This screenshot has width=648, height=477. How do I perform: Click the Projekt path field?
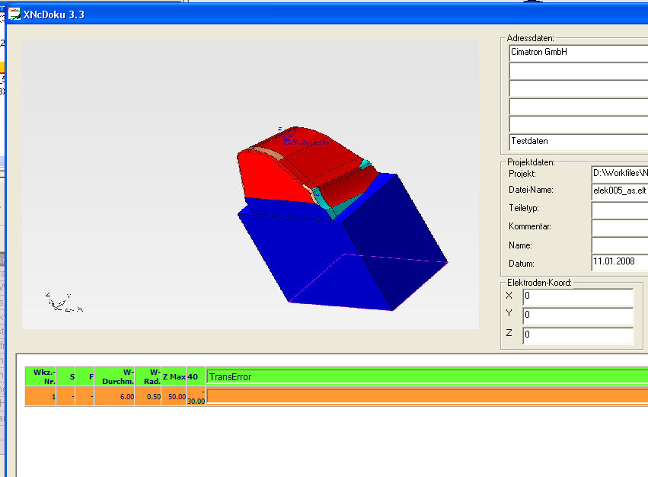(620, 174)
